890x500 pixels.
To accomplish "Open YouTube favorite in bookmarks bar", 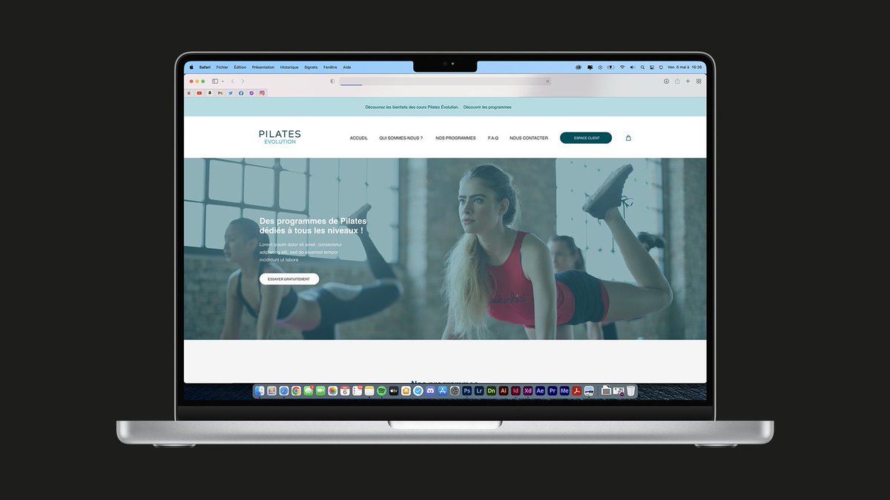I will [x=200, y=93].
